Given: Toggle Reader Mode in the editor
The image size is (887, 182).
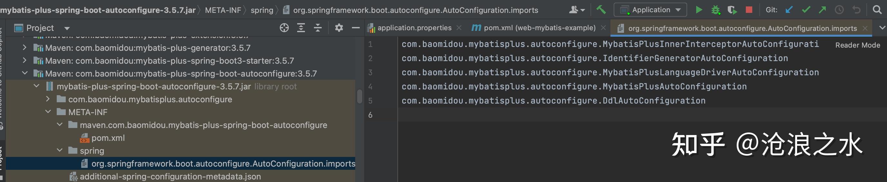Looking at the screenshot, I should [857, 45].
